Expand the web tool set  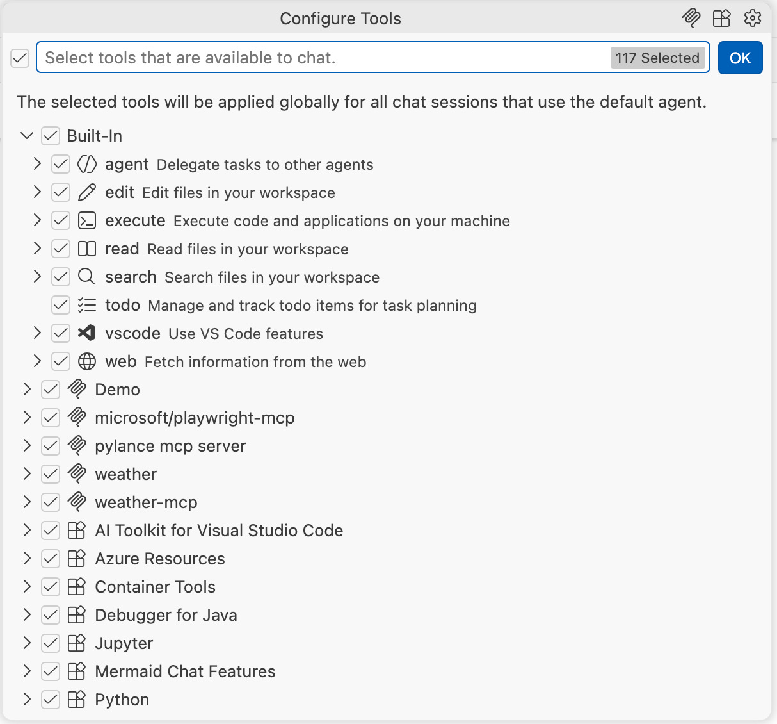(x=37, y=361)
